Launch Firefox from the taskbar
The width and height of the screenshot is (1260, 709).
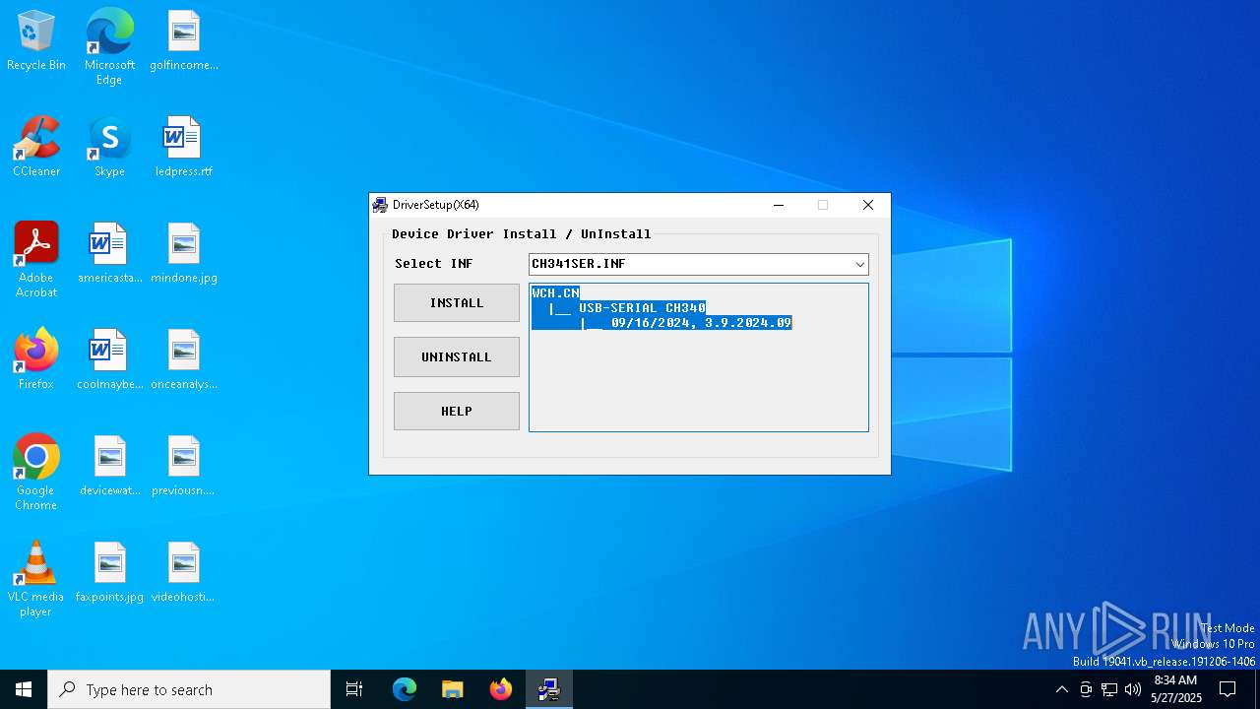501,689
